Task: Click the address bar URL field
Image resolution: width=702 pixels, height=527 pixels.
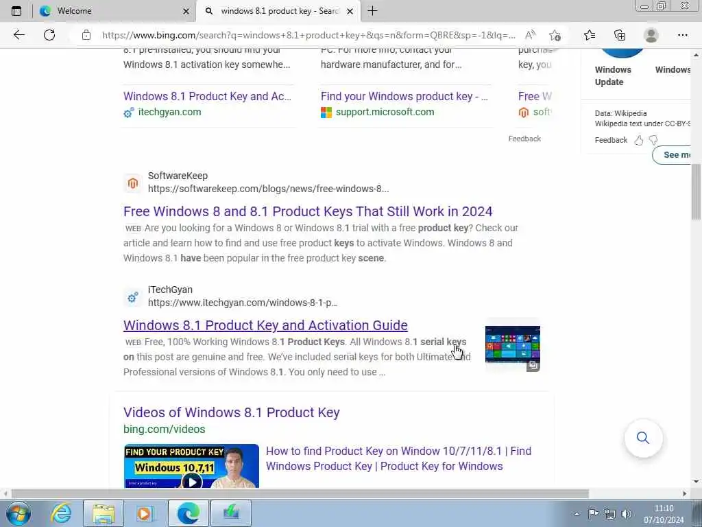Action: click(309, 35)
